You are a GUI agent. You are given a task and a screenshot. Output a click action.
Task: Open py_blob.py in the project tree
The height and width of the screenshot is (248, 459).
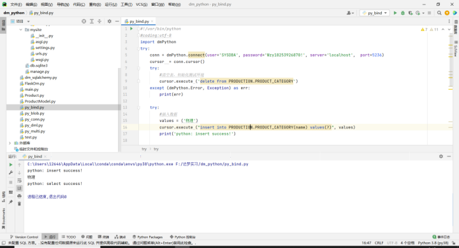click(x=34, y=113)
